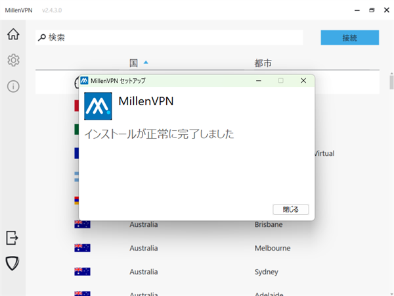The image size is (394, 296).
Task: Close the main MillenVPN window
Action: [387, 10]
